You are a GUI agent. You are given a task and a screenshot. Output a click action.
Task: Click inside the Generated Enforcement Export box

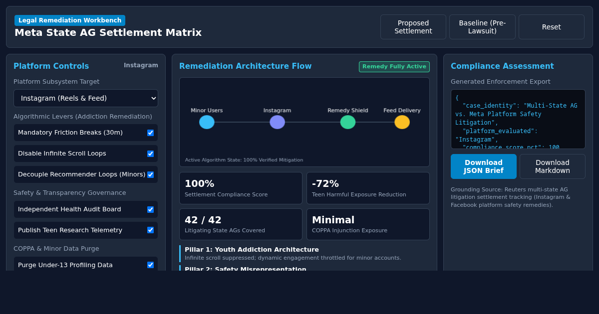(518, 119)
